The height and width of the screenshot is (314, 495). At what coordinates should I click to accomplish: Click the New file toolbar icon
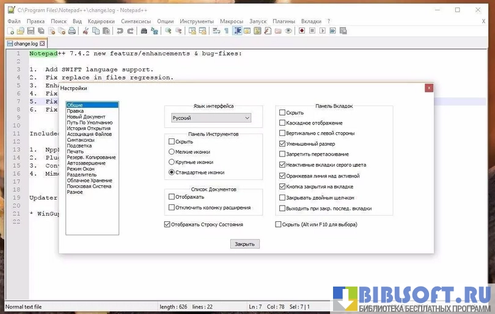tap(10, 30)
